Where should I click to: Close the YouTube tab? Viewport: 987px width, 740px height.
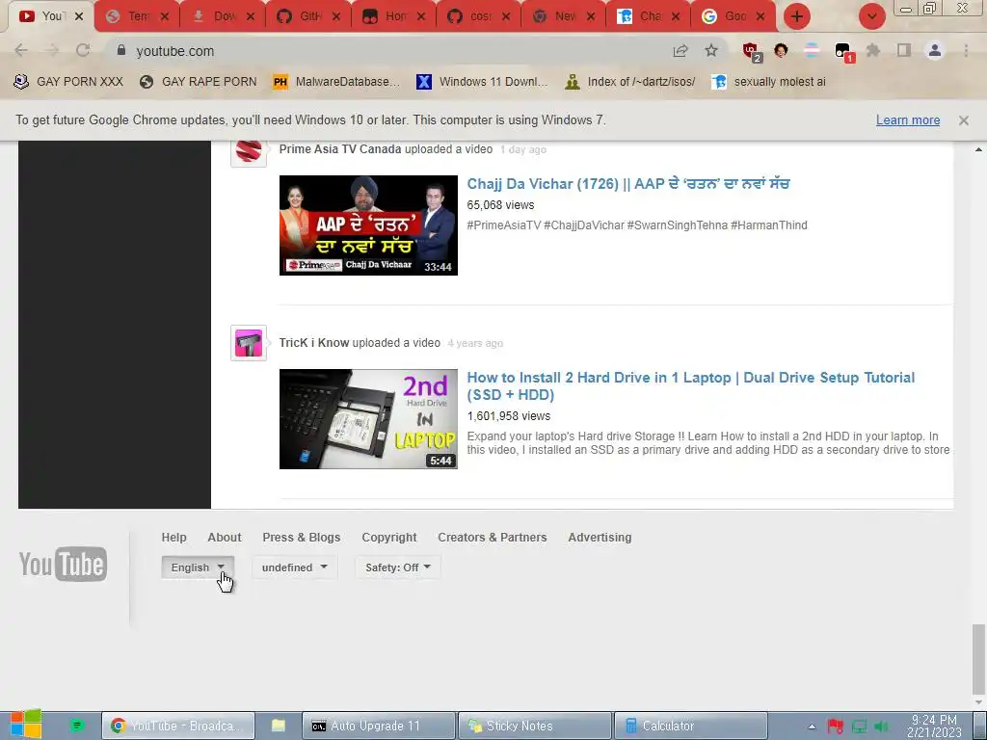(x=79, y=16)
